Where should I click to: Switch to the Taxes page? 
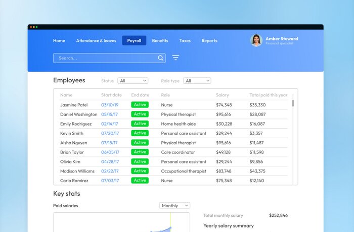(x=185, y=41)
